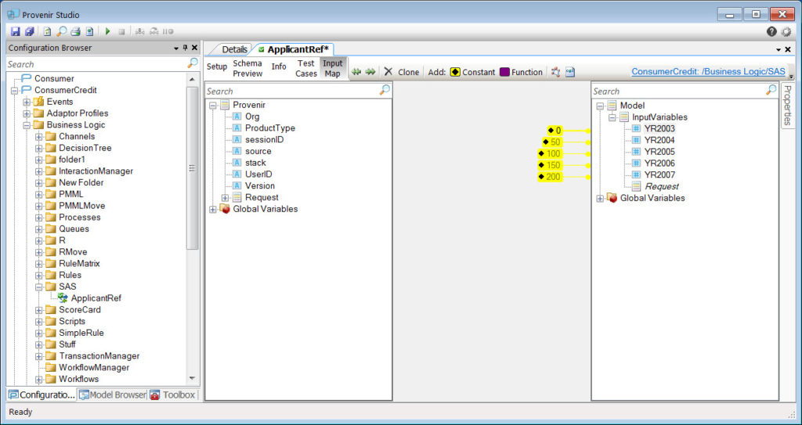Screen dimensions: 802x425
Task: Open the settings gear icon at top right
Action: (x=786, y=32)
